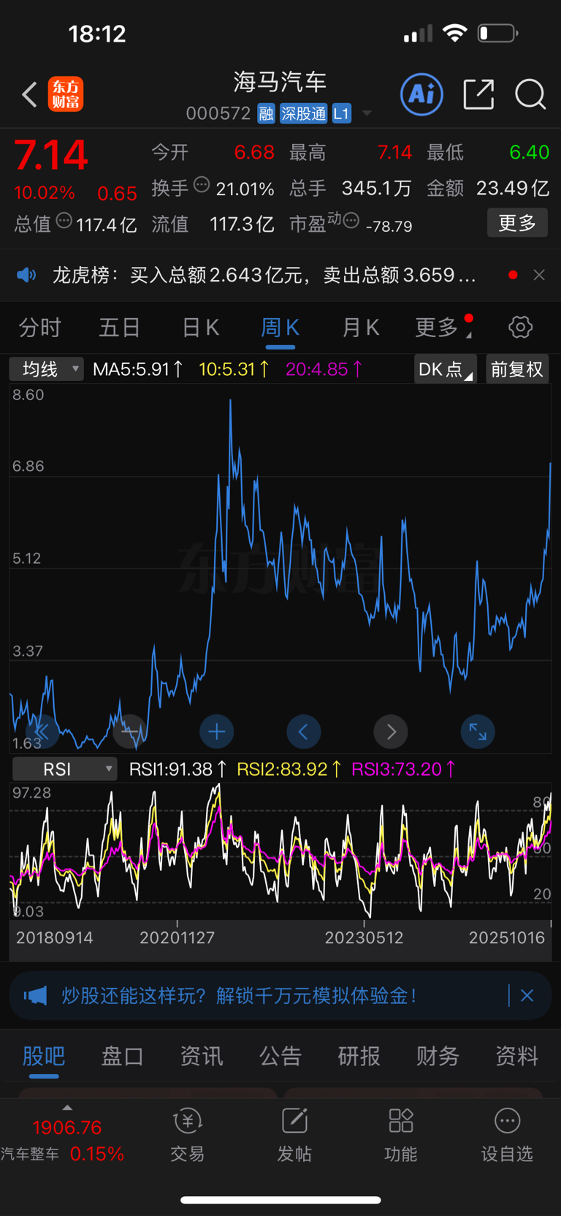The image size is (561, 1216).
Task: Switch to 分时 chart tab
Action: [39, 328]
